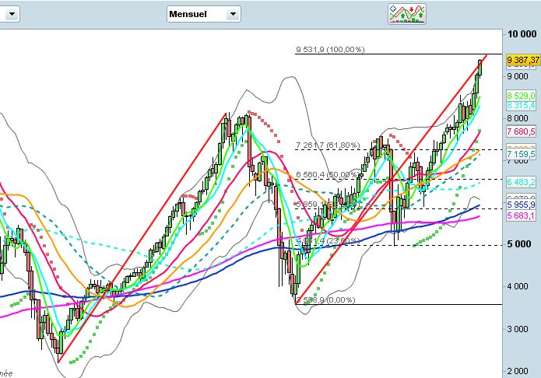Screen dimensions: 541x378
Task: Open the Mensuel timeframe combo box
Action: click(x=204, y=14)
